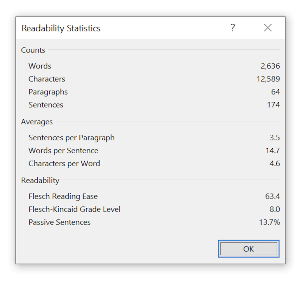
Task: Select the Flesch-Kincaid Grade Level label
Action: (74, 209)
